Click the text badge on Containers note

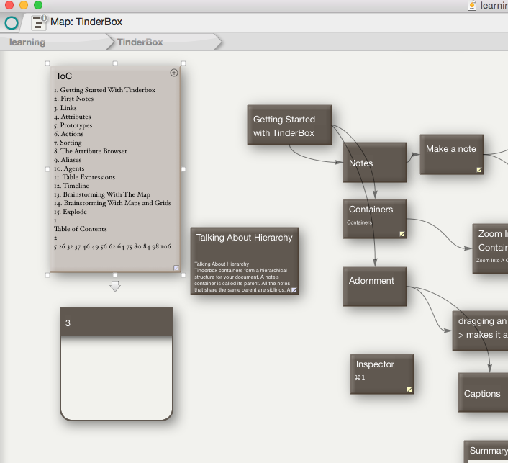402,234
